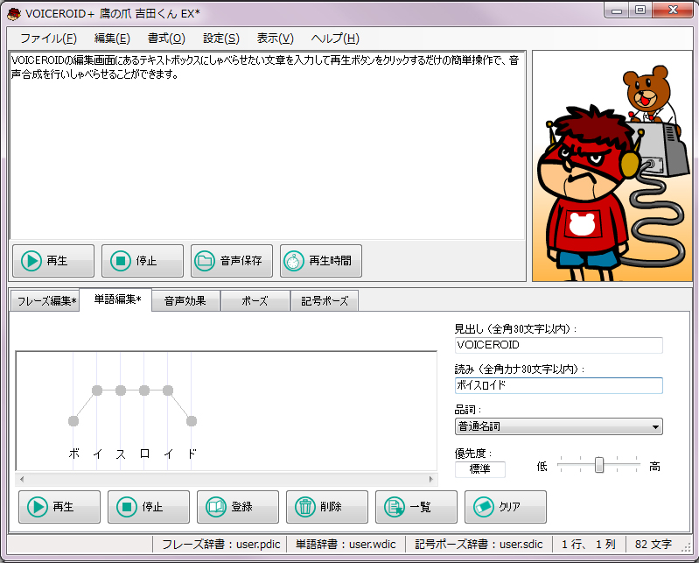The height and width of the screenshot is (563, 699).
Task: Open the ヘルプ(H) menu
Action: 335,39
